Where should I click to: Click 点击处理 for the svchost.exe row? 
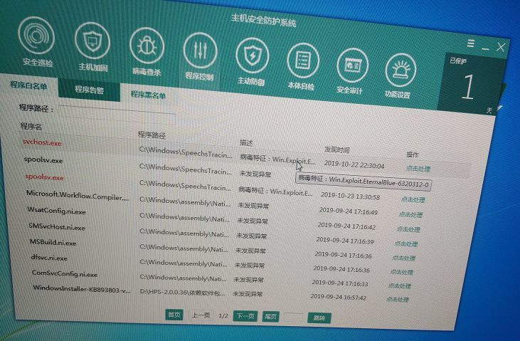pyautogui.click(x=418, y=169)
